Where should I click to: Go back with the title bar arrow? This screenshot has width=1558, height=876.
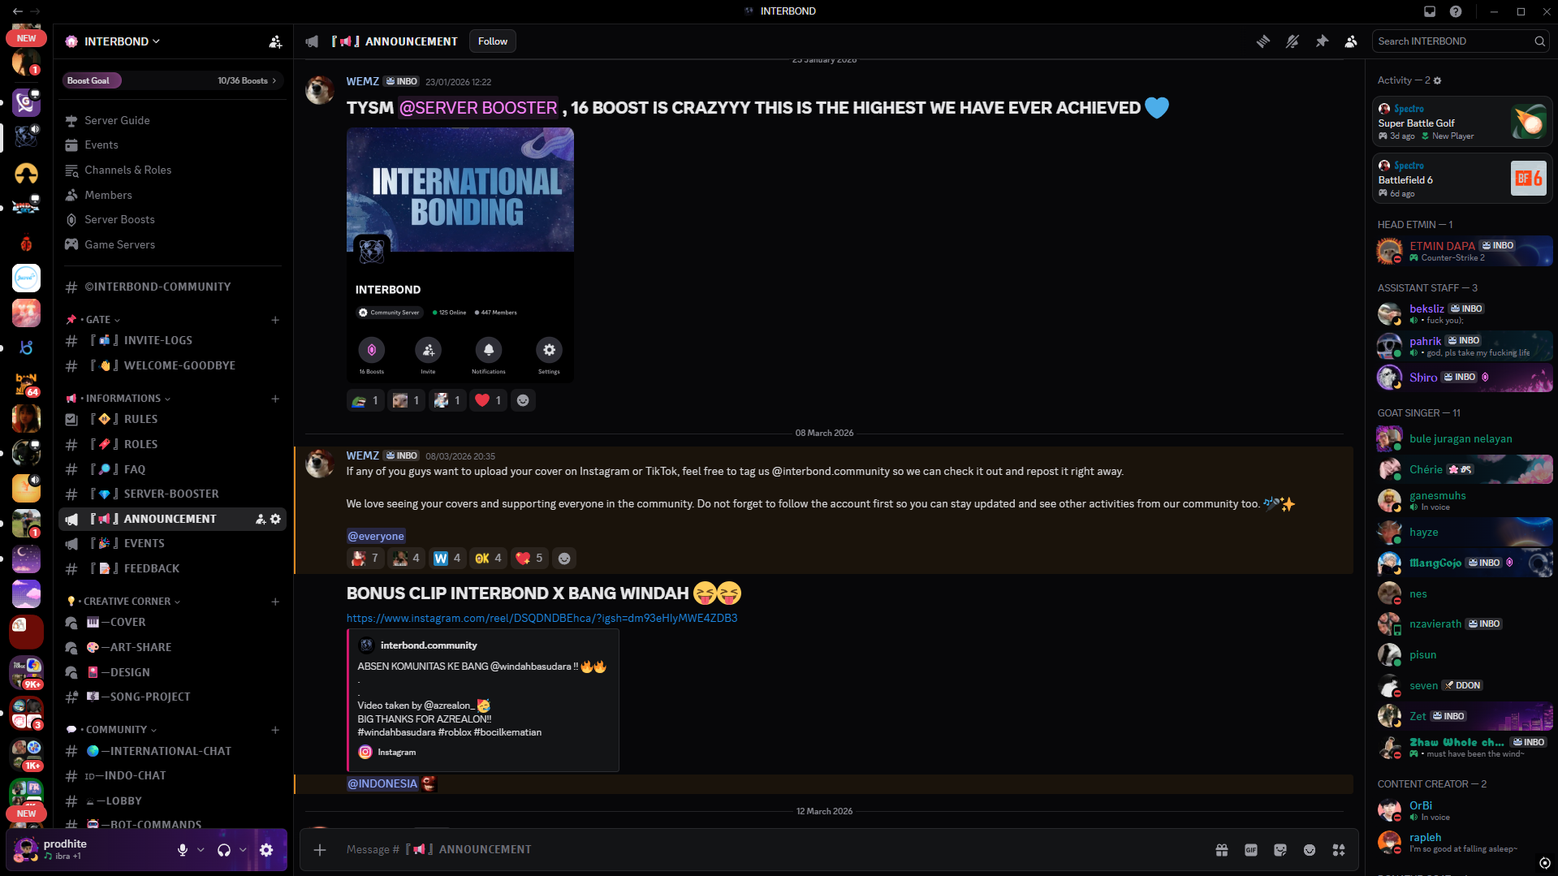18,11
